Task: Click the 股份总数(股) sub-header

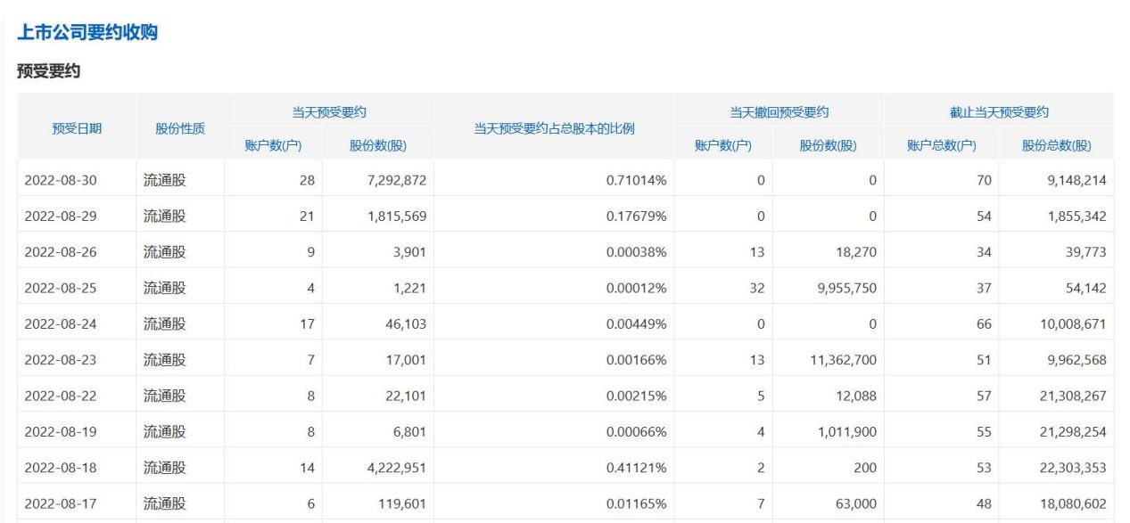Action: 1057,145
